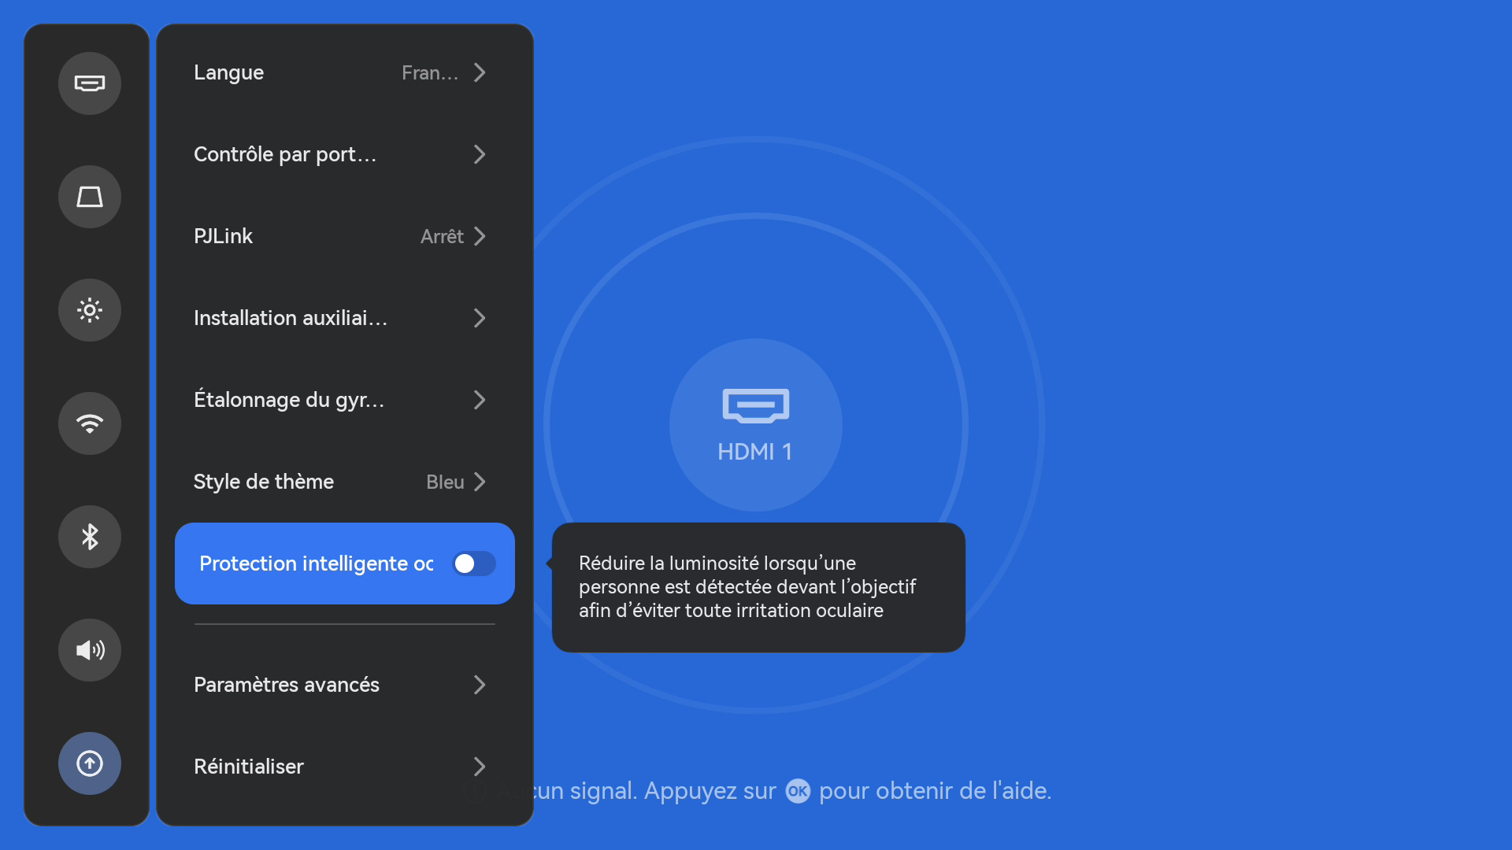The image size is (1512, 850).
Task: Expand the Style de thème chevron
Action: click(480, 482)
